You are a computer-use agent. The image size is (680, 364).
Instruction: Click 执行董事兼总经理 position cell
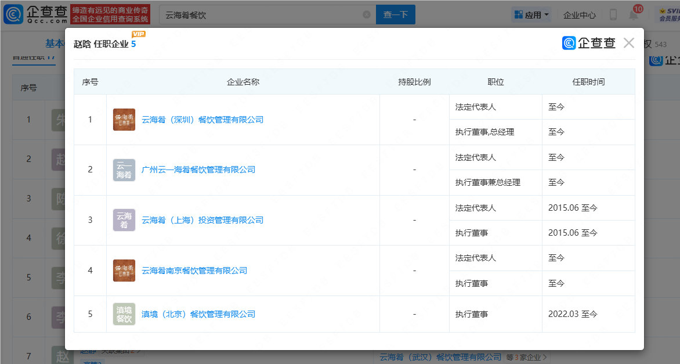tap(495, 183)
